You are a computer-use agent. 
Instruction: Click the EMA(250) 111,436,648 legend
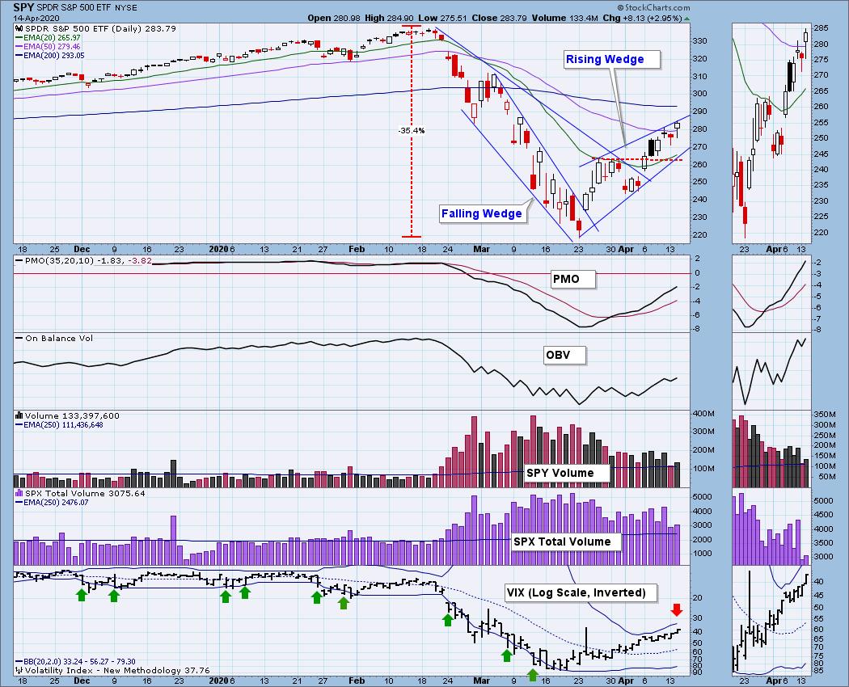coord(59,425)
